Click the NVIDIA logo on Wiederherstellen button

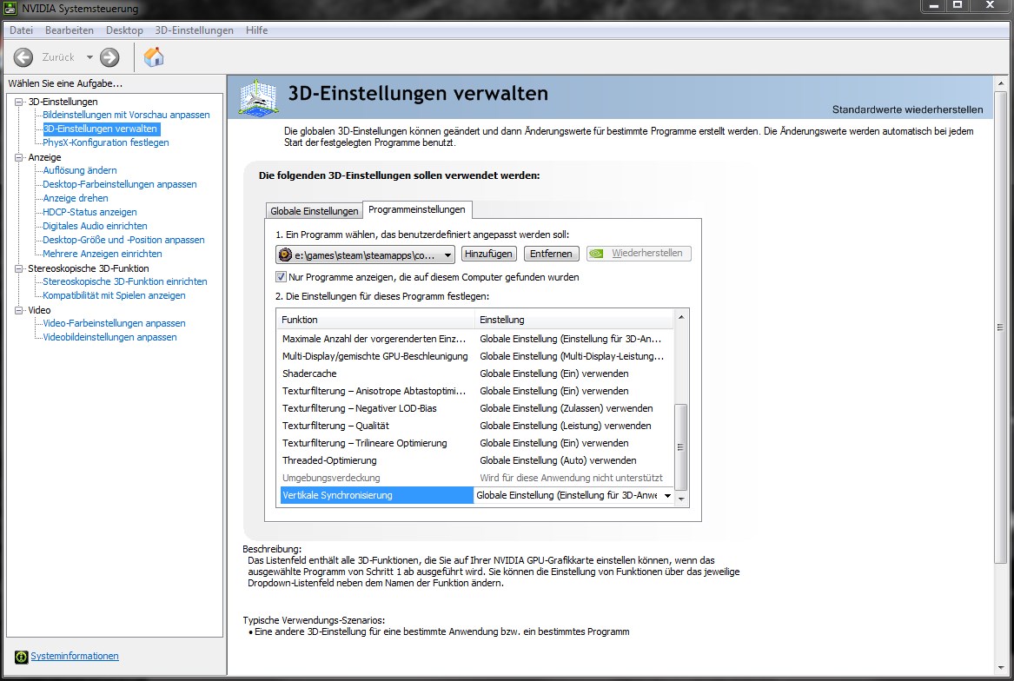pyautogui.click(x=597, y=254)
